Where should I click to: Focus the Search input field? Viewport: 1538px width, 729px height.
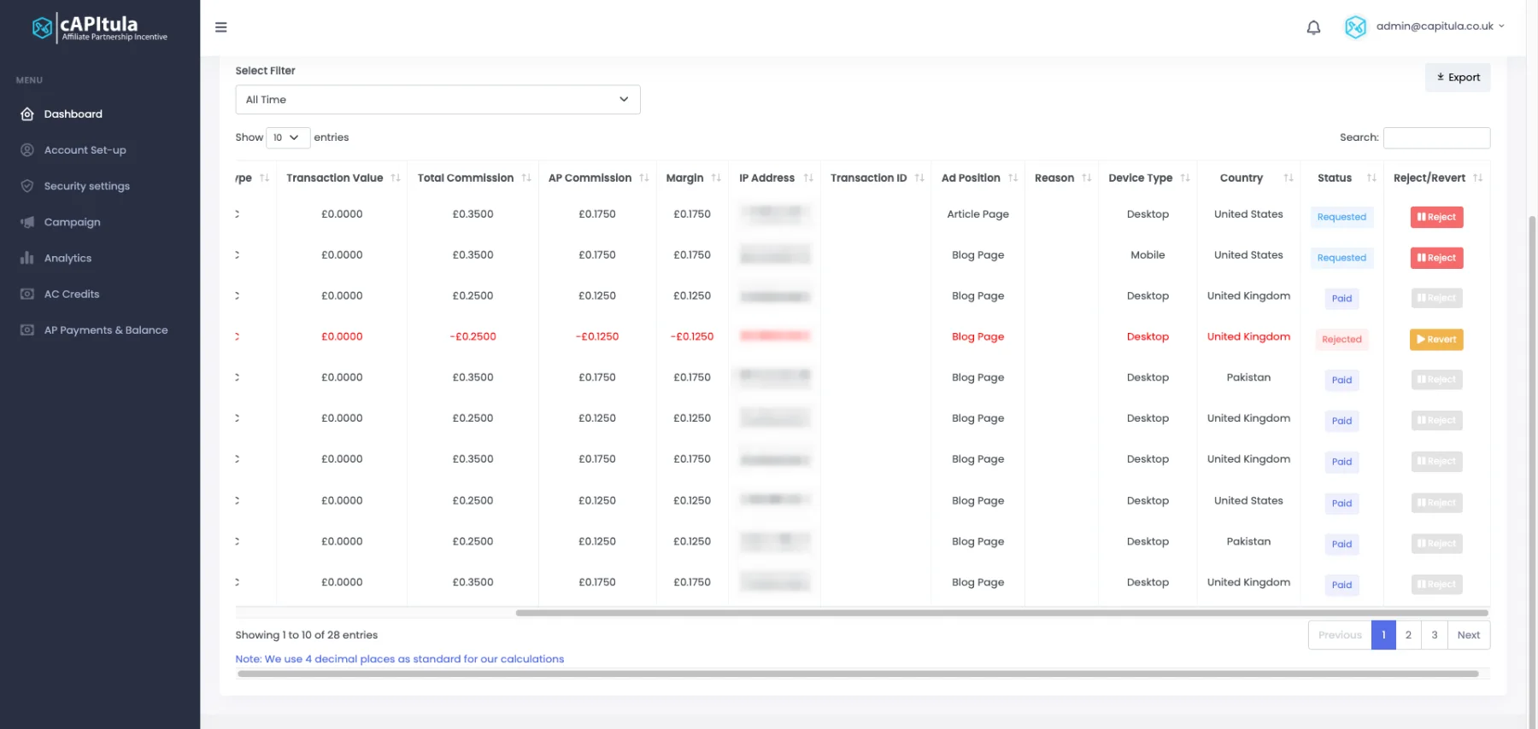click(1436, 137)
